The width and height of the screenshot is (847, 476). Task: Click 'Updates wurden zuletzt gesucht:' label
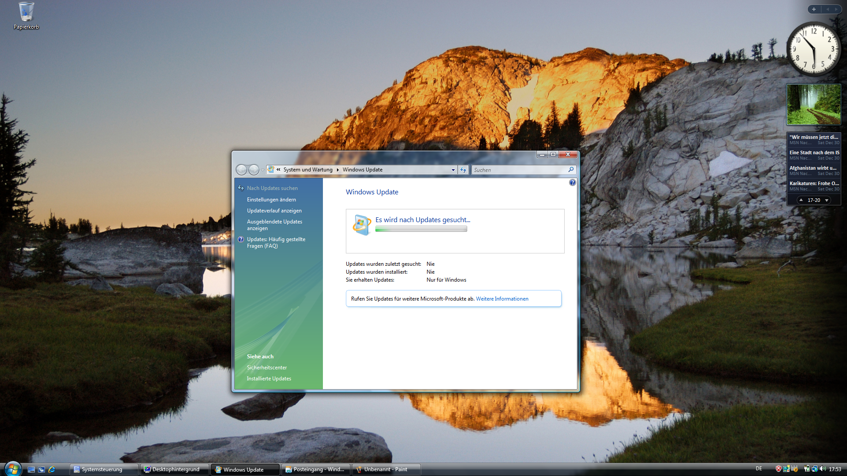click(x=383, y=264)
